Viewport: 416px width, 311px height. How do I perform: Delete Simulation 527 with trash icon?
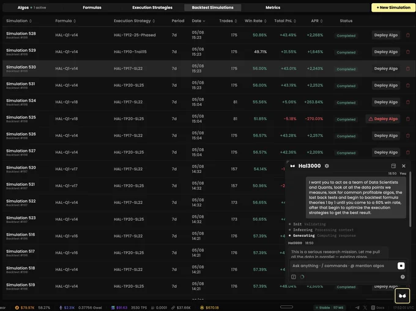(x=408, y=152)
